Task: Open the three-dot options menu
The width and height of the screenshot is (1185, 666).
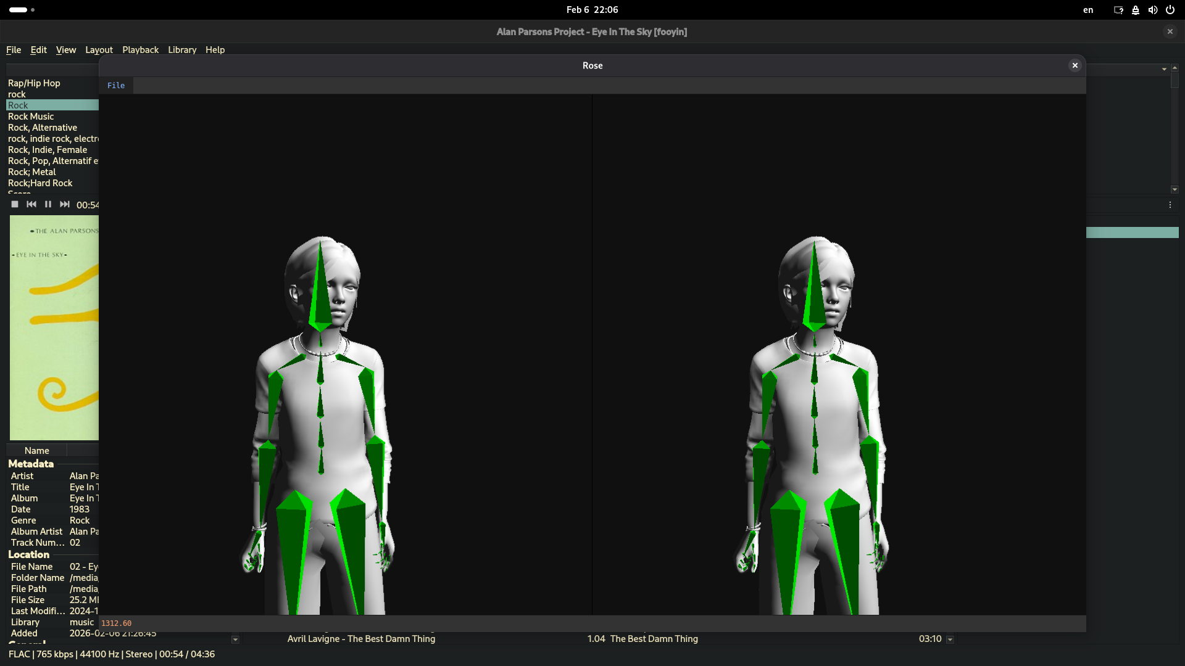Action: coord(1170,205)
